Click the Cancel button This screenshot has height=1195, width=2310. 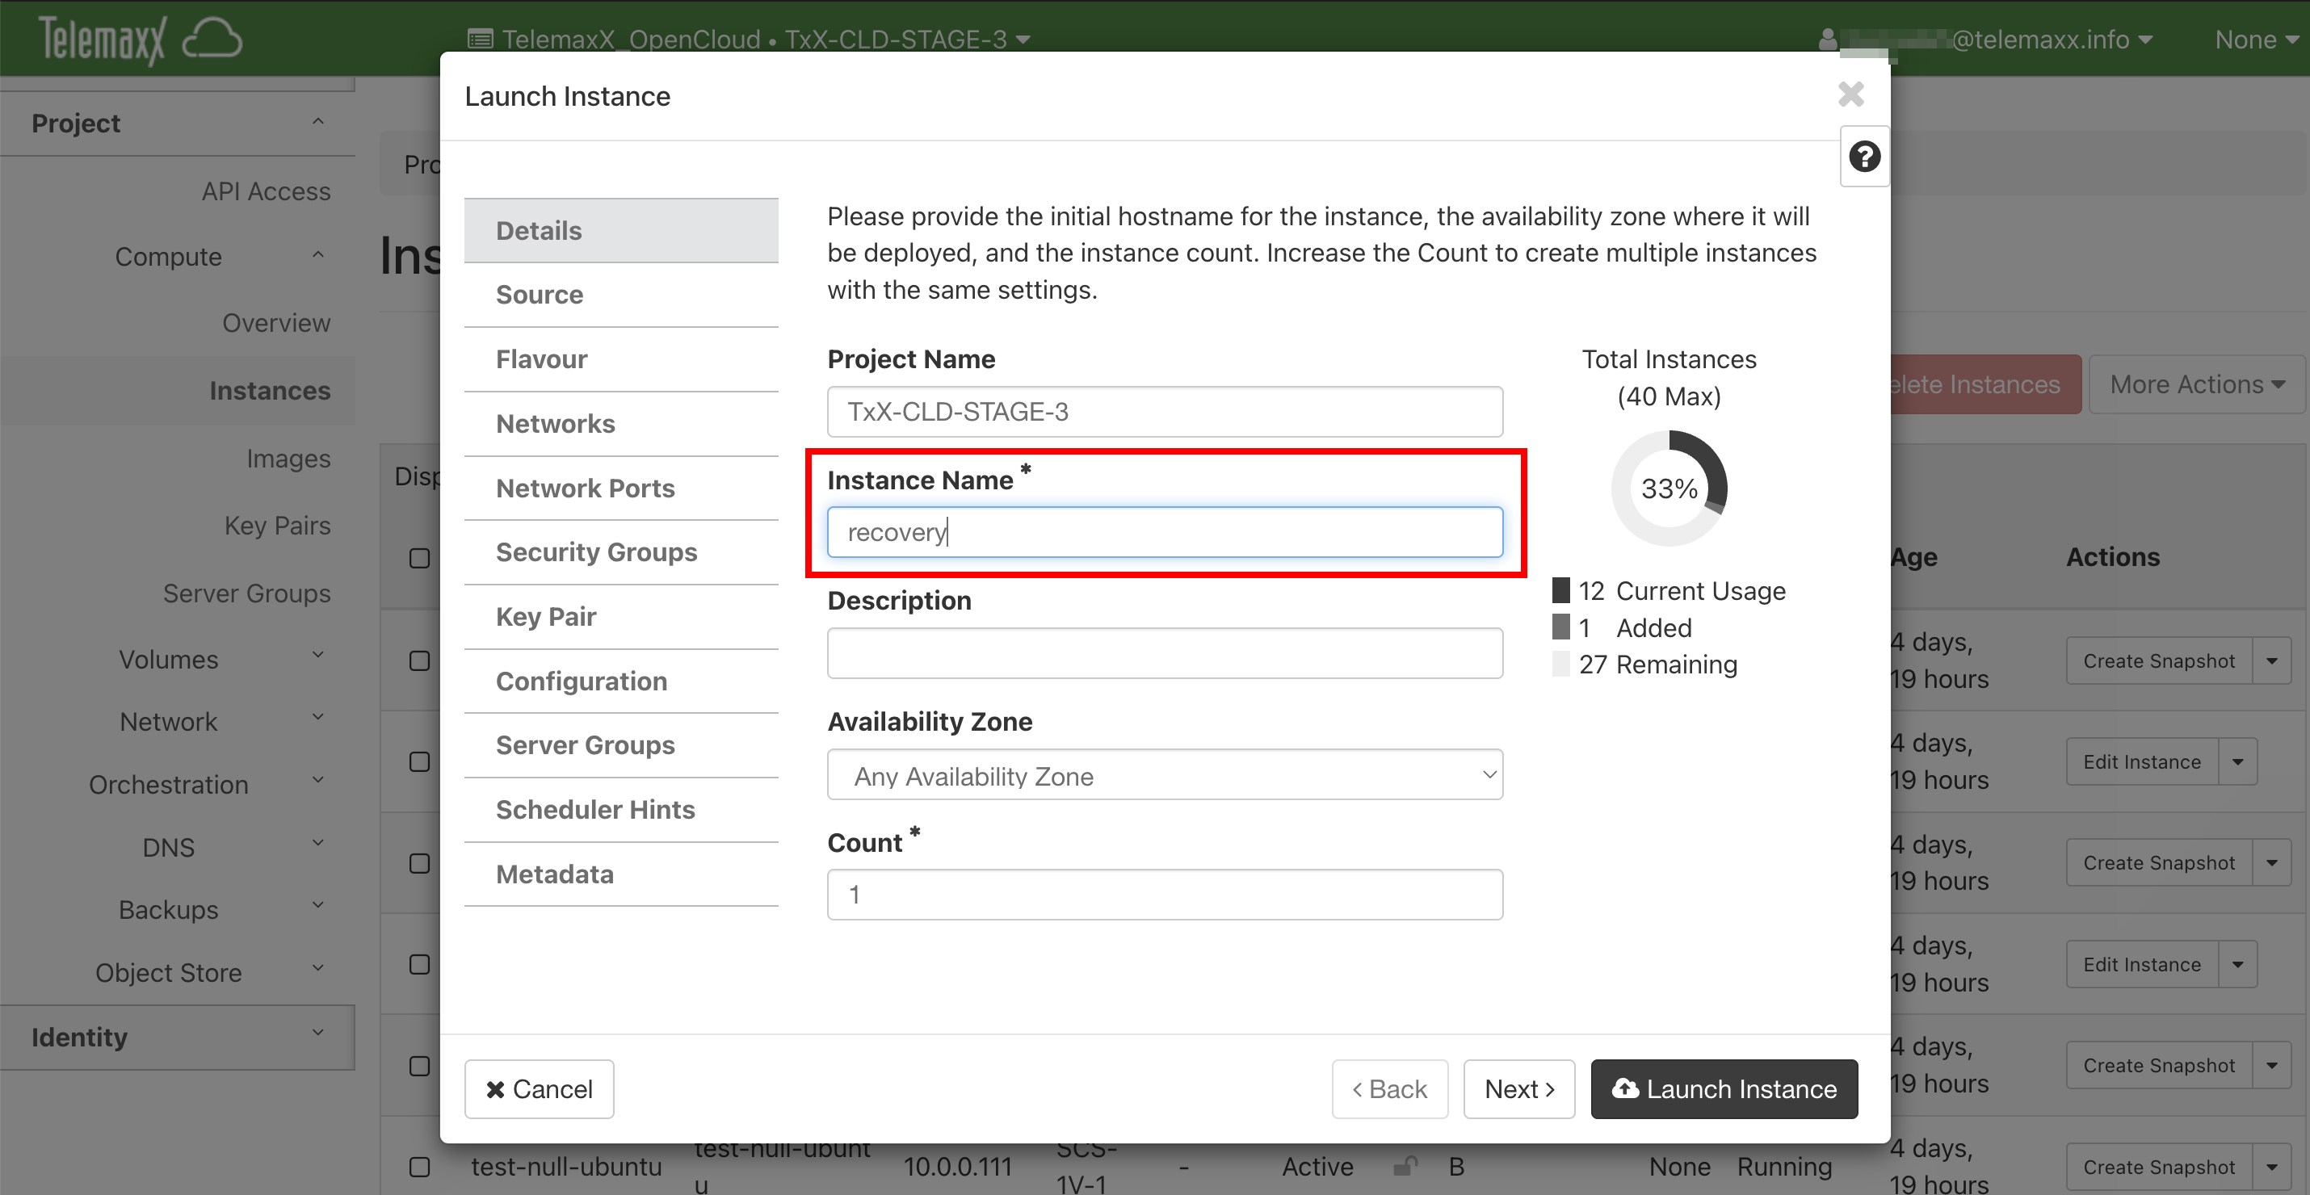pos(539,1089)
